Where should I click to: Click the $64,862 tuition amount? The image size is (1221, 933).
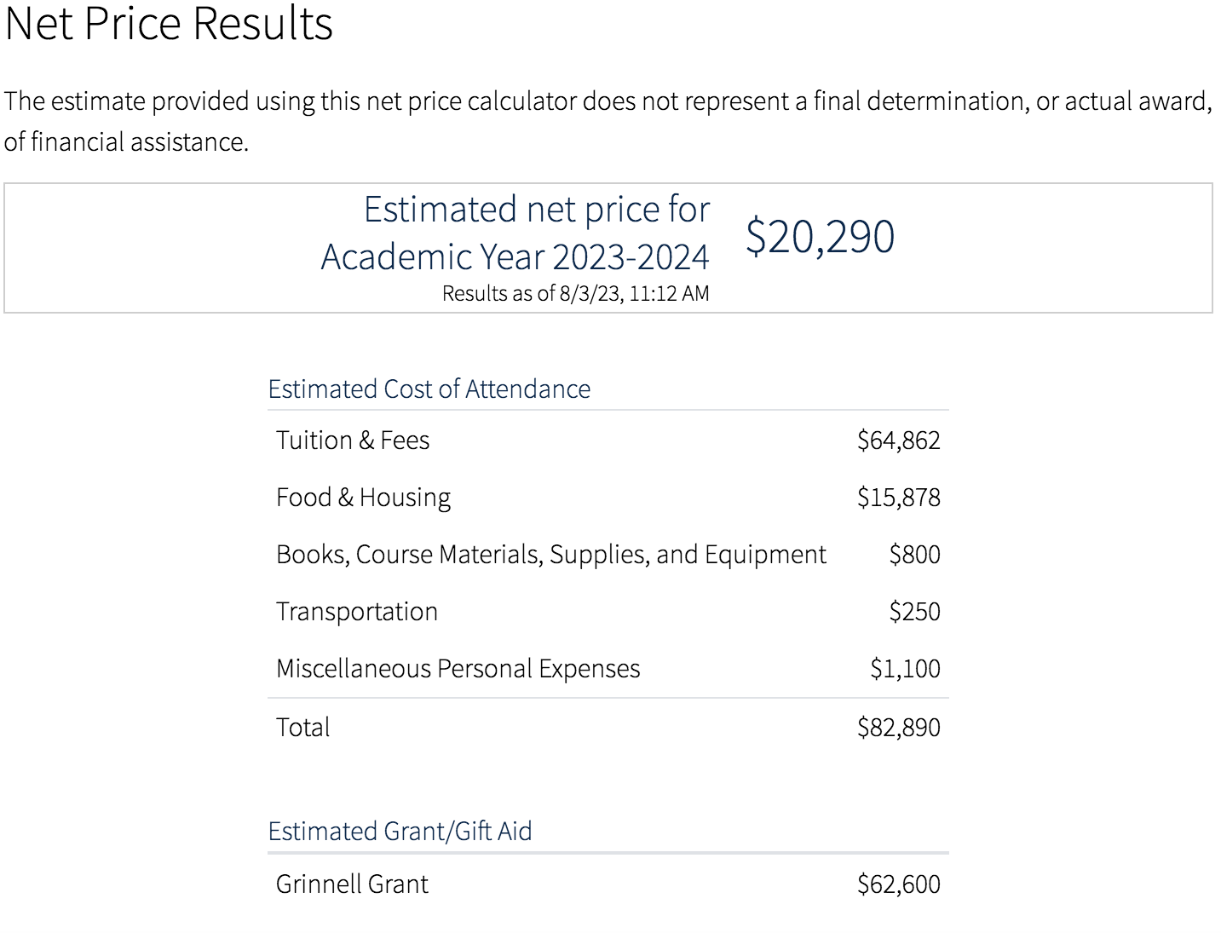click(x=898, y=441)
